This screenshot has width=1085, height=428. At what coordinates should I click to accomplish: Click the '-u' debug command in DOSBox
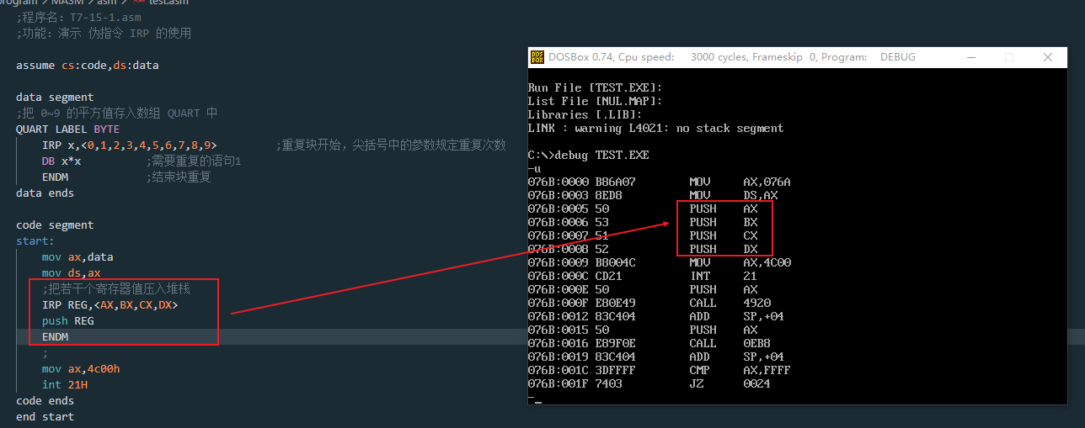(534, 168)
